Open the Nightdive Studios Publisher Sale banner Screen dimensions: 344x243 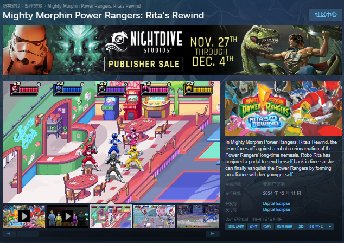[x=172, y=50]
